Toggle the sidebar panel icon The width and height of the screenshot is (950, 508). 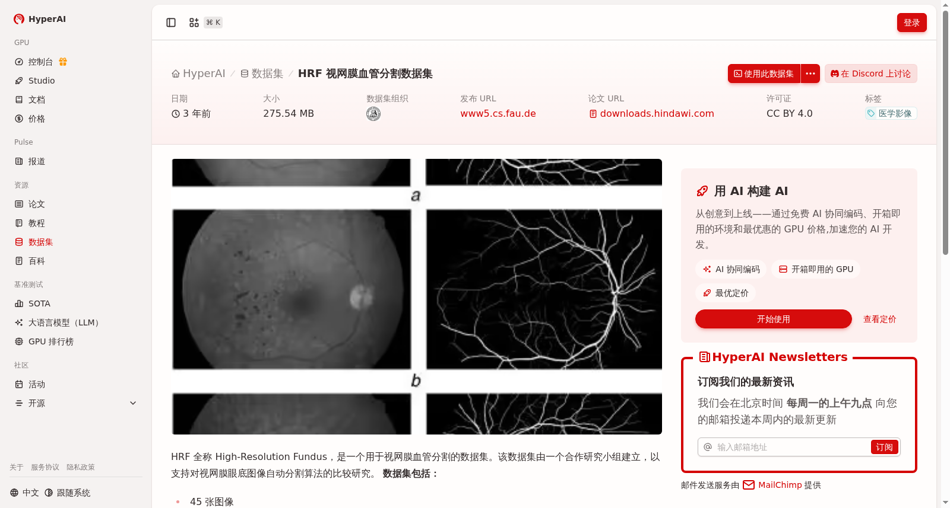point(171,23)
